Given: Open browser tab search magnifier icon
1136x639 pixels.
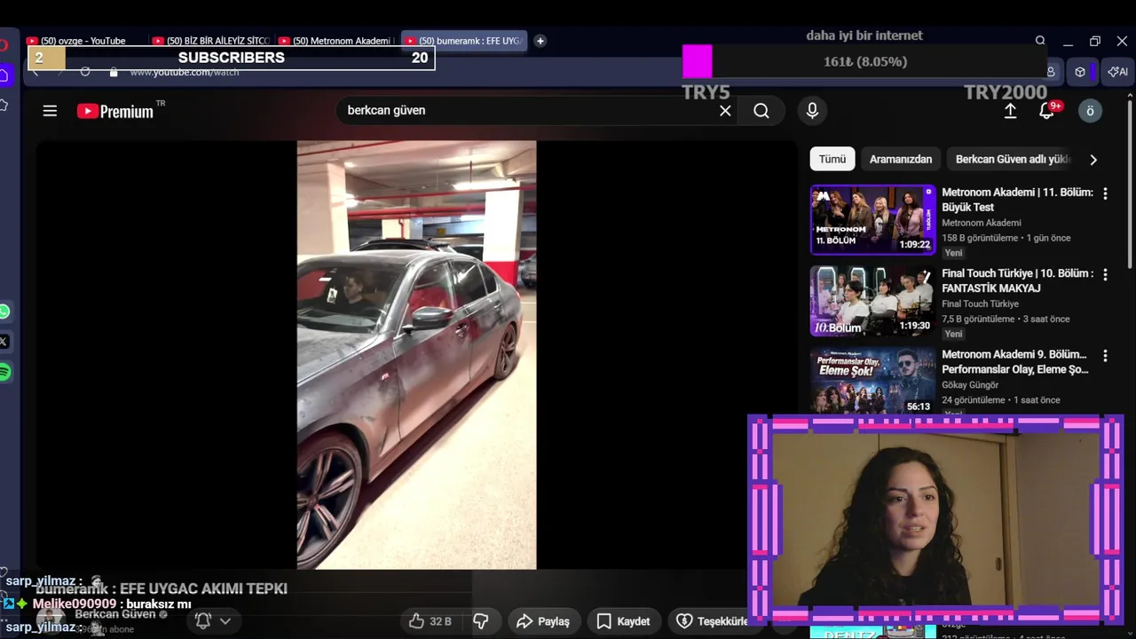Looking at the screenshot, I should click(1040, 41).
